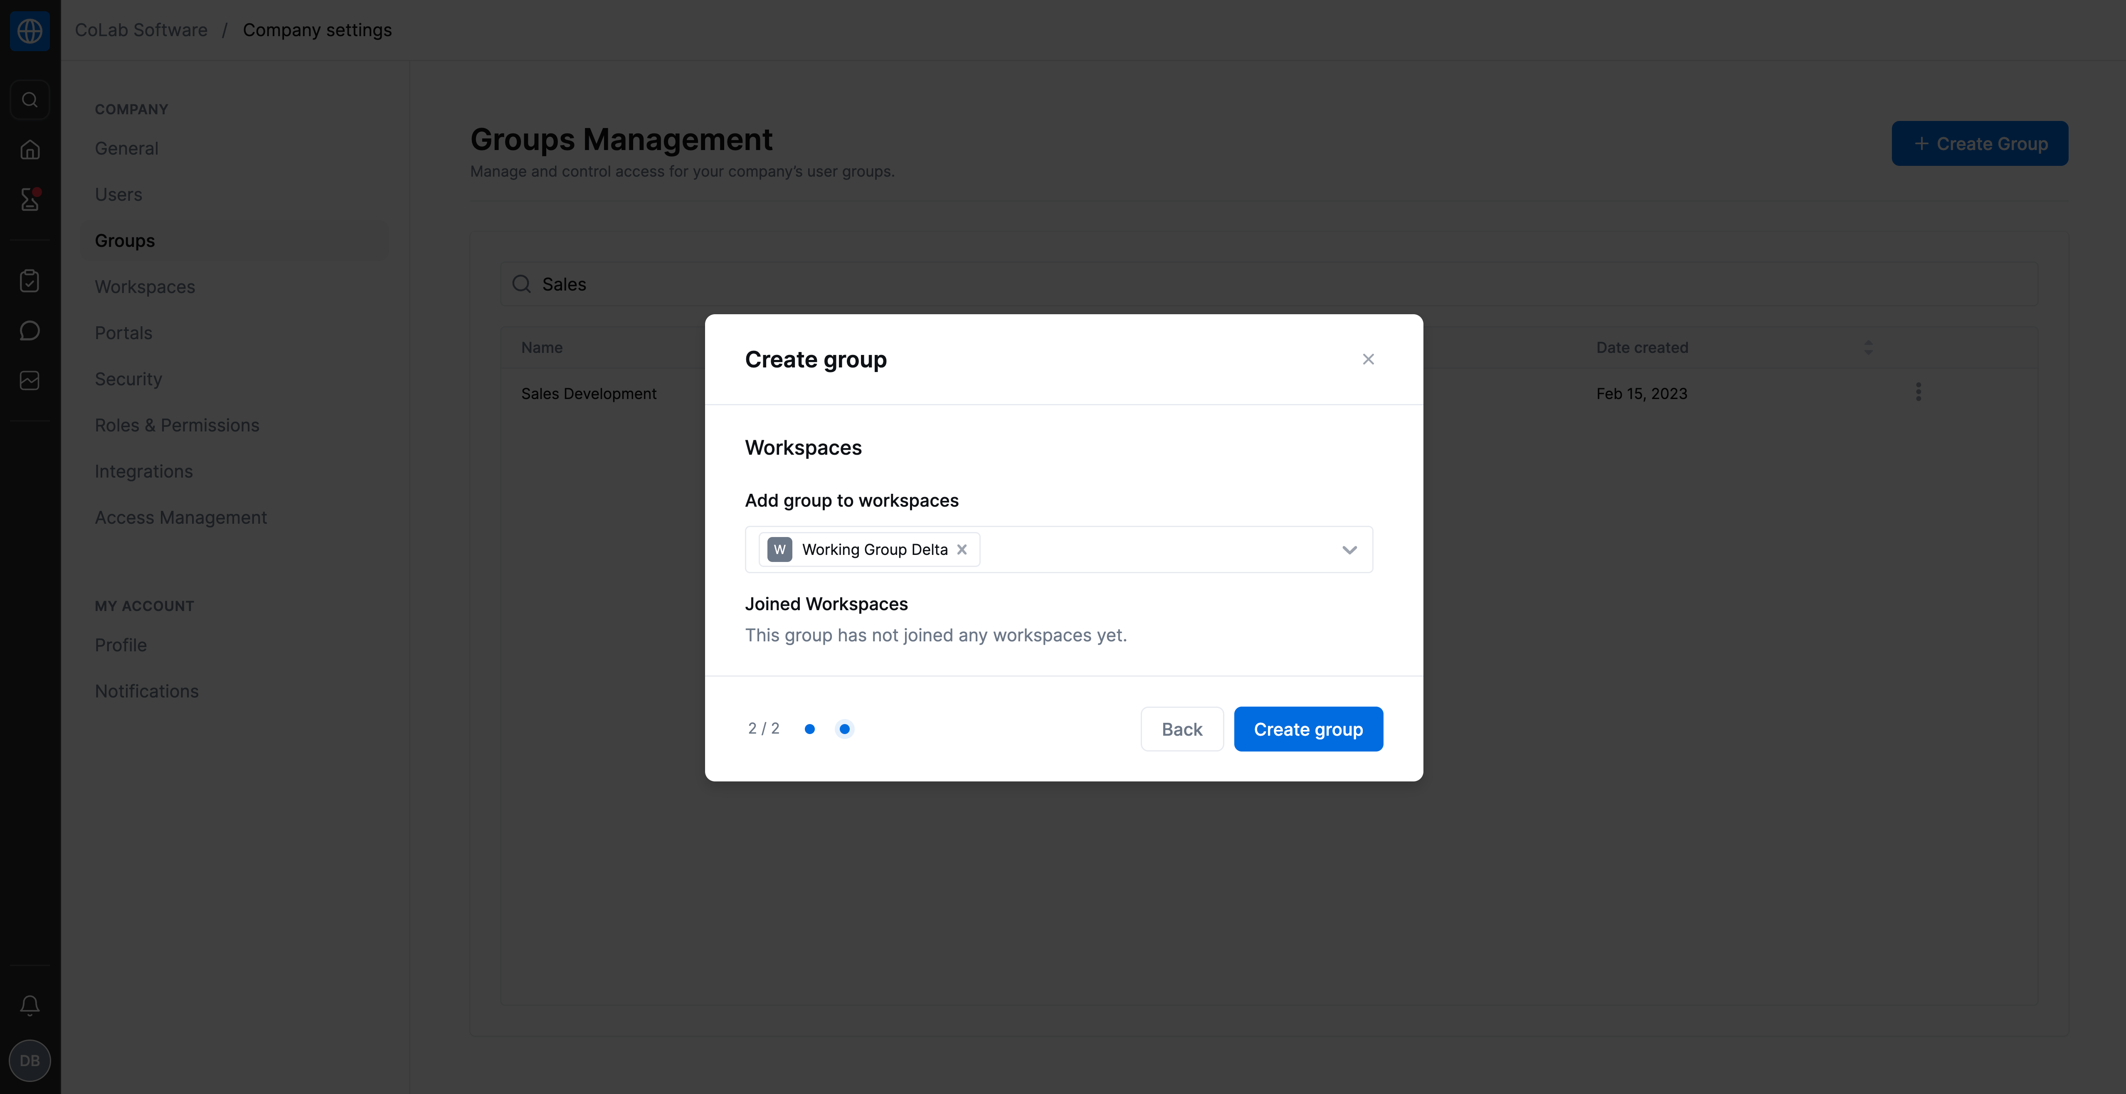Viewport: 2126px width, 1094px height.
Task: Open Notifications under My Account
Action: (147, 691)
